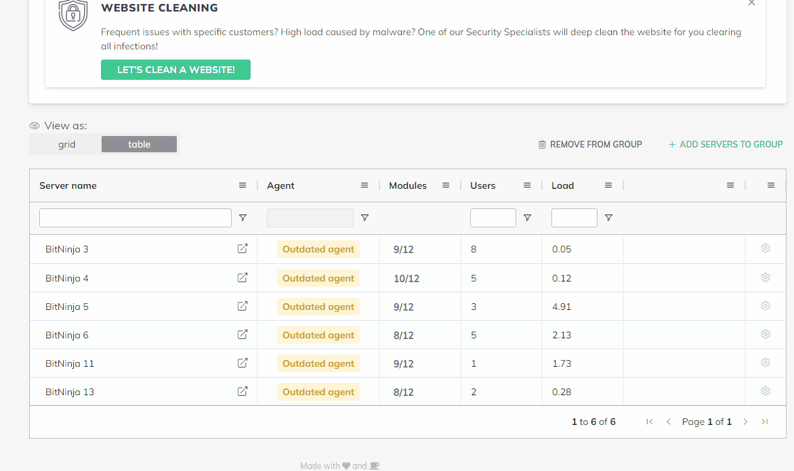794x471 pixels.
Task: Open settings gear for BitNinja 4
Action: tap(765, 277)
